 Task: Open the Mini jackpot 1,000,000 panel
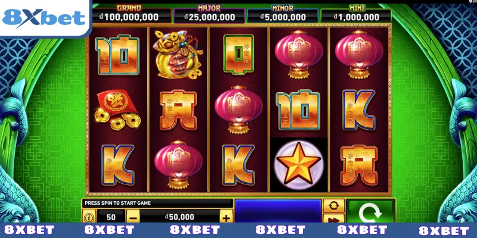coord(356,14)
